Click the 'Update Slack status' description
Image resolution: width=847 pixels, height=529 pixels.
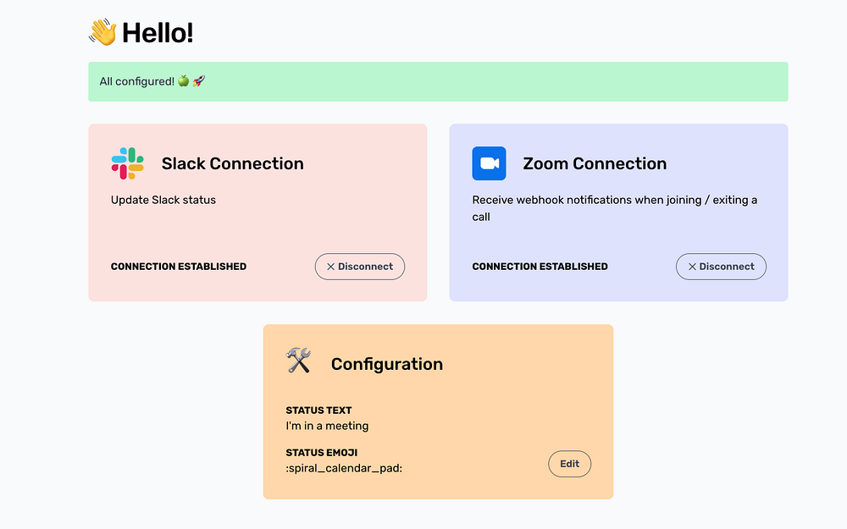[163, 200]
